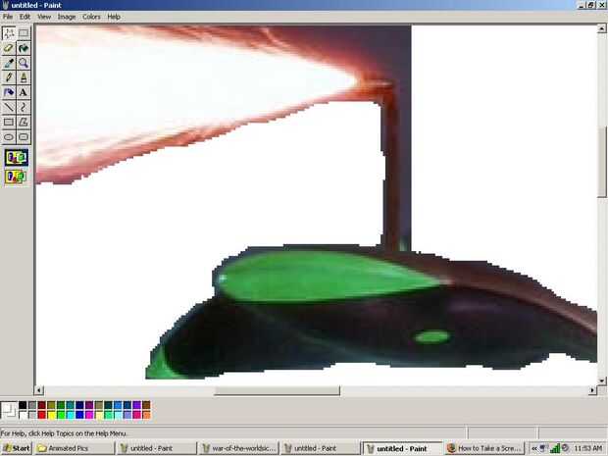
Task: Pick dark red from the palette
Action: 42,405
